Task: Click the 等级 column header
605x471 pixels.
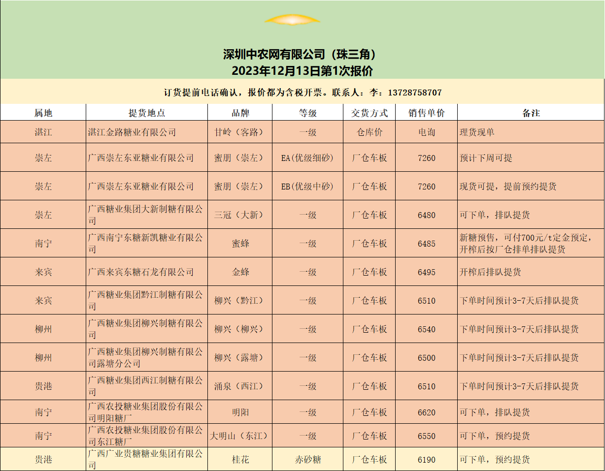Action: 307,113
